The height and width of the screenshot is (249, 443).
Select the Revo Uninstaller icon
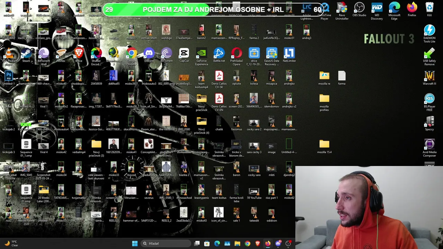[342, 11]
